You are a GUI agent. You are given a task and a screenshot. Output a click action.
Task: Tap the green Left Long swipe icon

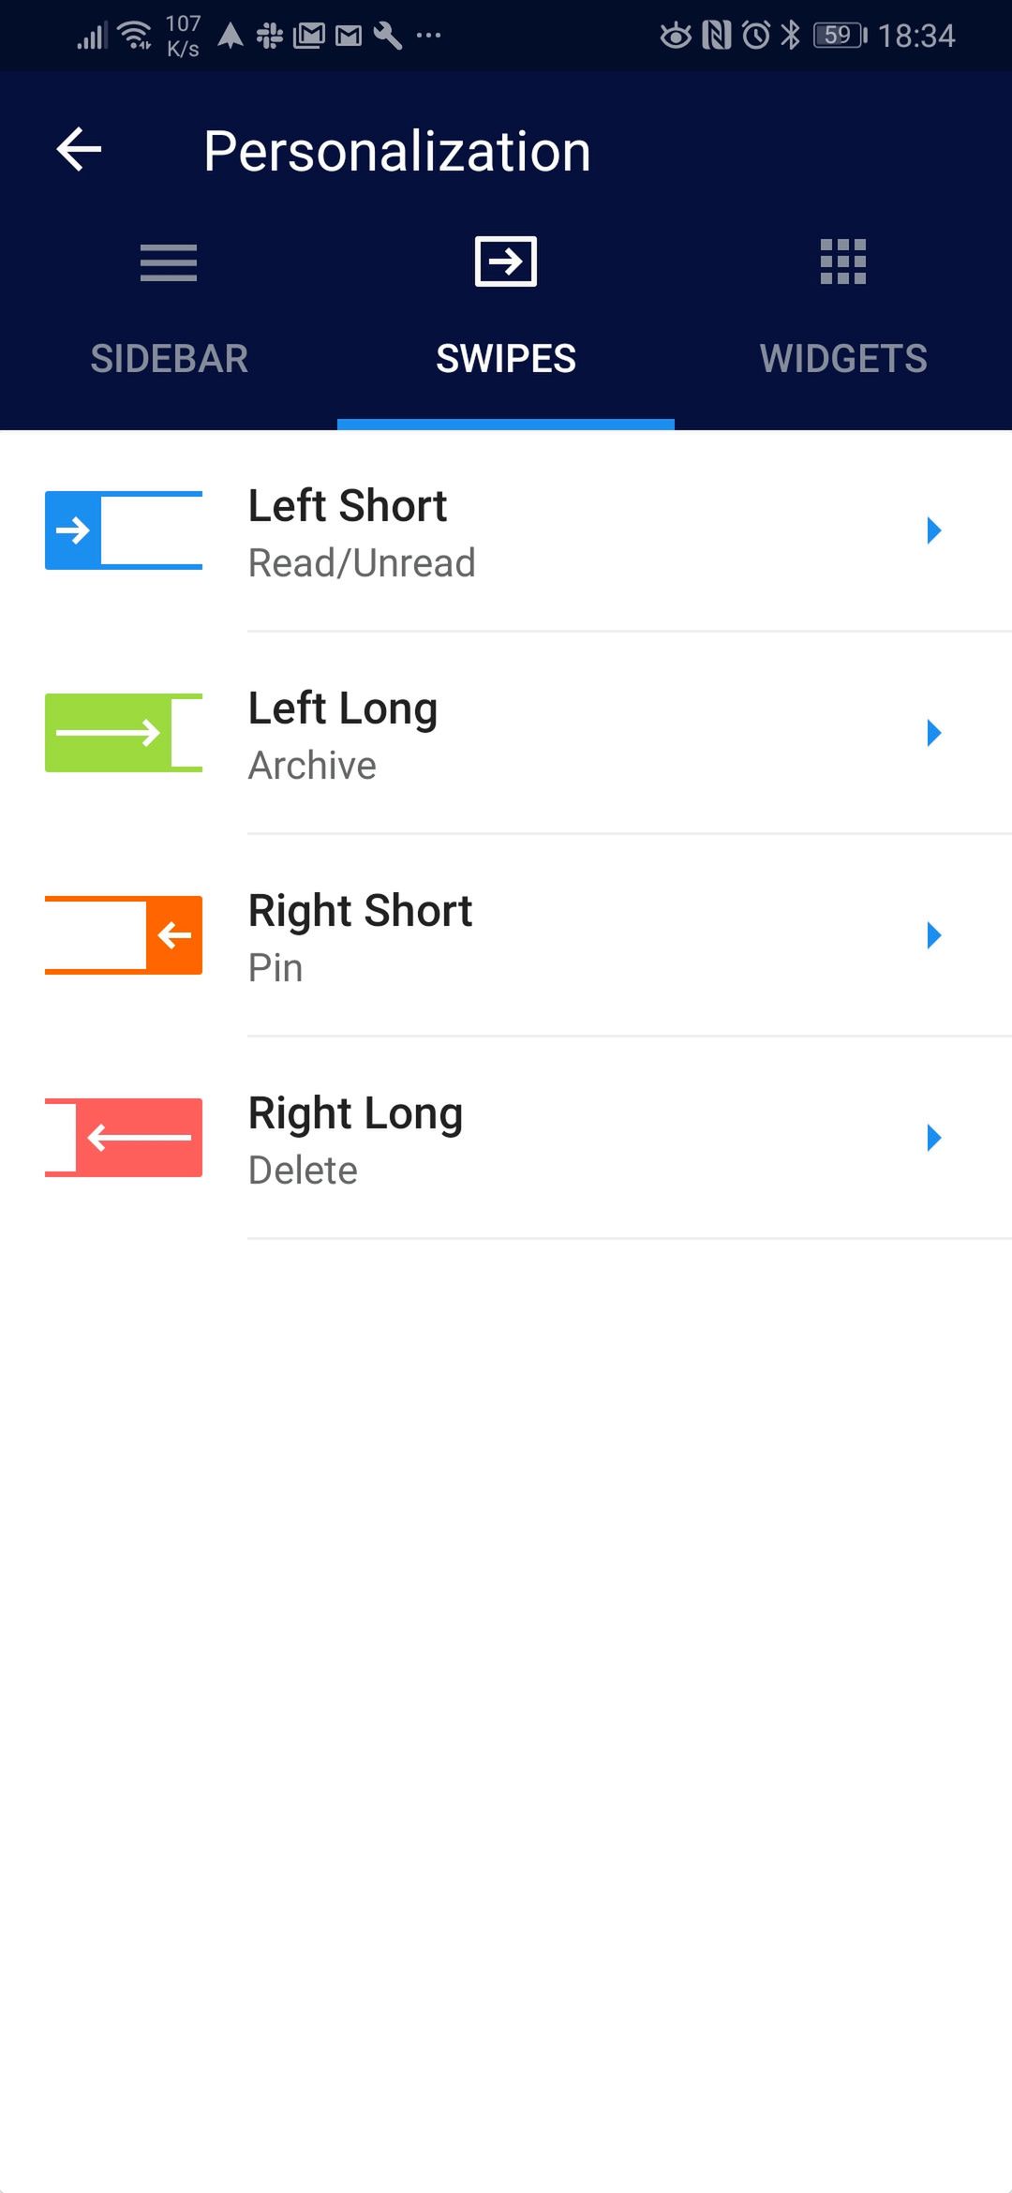(124, 733)
